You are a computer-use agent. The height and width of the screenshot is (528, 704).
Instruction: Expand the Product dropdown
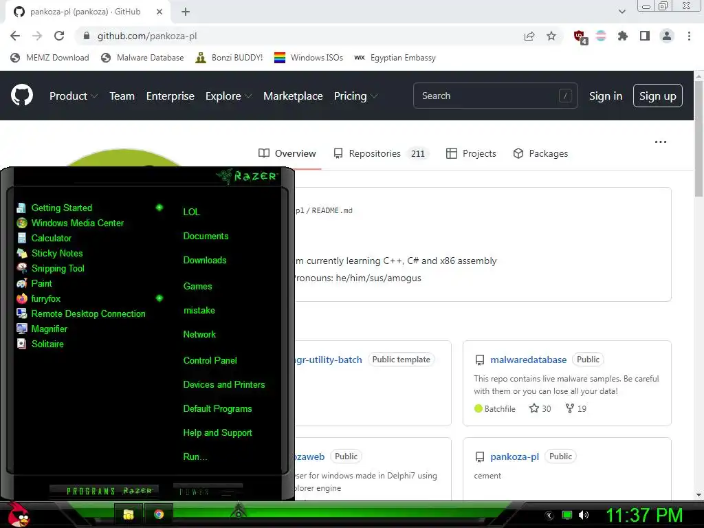[x=73, y=96]
